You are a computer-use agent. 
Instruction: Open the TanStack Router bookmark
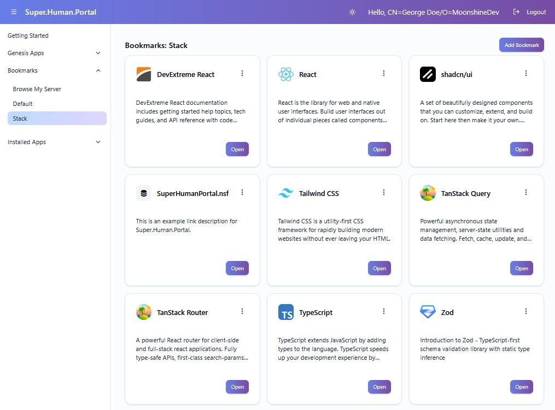point(237,387)
